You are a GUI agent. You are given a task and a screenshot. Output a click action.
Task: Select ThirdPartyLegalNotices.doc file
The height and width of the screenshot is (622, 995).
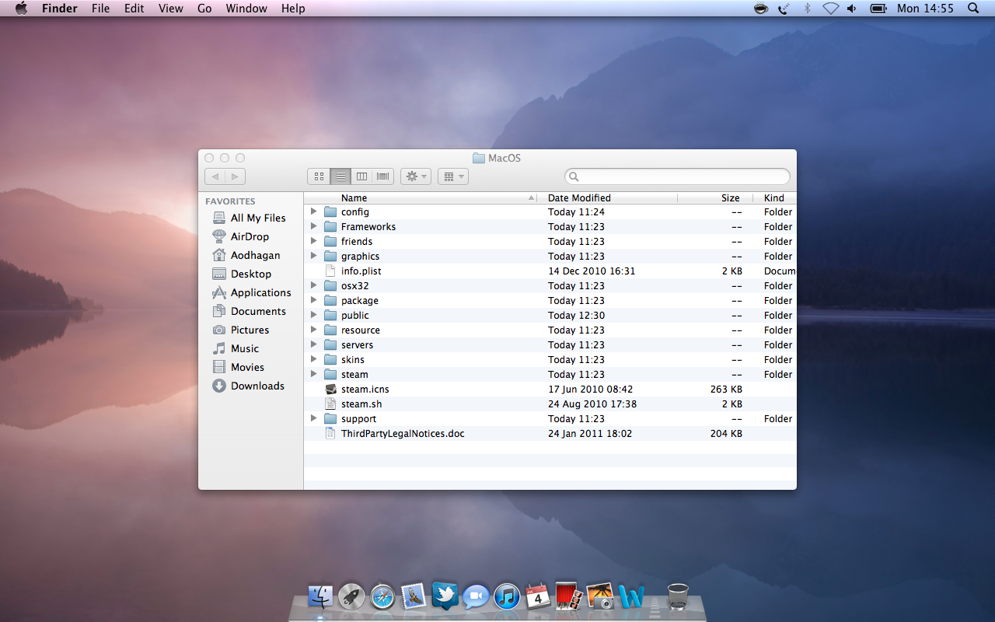(x=550, y=433)
